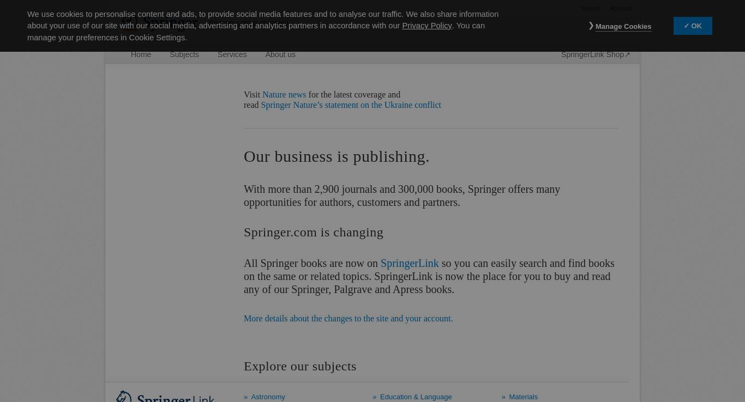The width and height of the screenshot is (745, 402).
Task: Click 'Explore our subjects' heading
Action: [300, 366]
